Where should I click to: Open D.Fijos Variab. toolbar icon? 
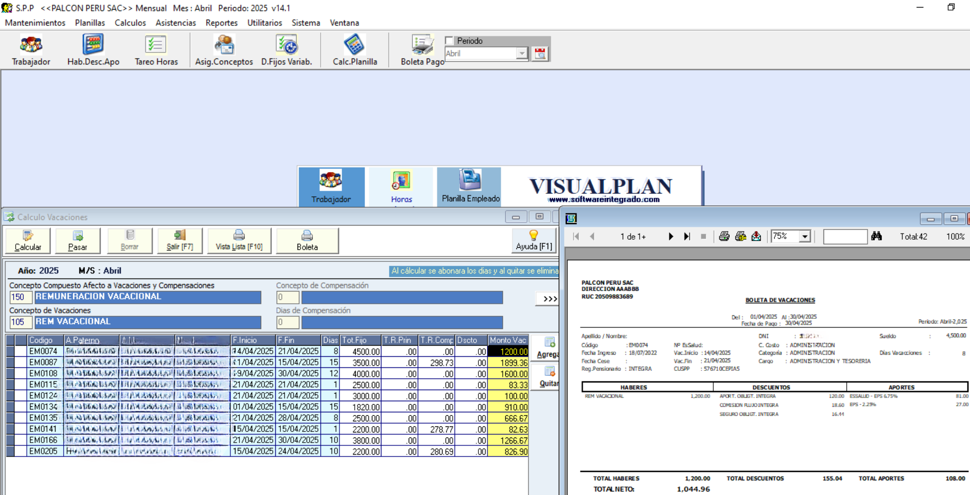[286, 50]
